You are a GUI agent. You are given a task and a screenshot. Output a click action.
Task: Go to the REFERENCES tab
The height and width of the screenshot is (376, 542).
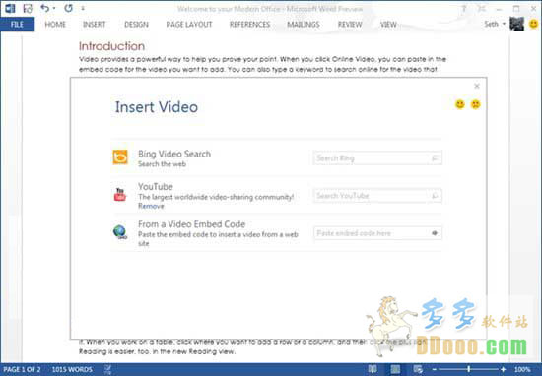click(x=249, y=25)
